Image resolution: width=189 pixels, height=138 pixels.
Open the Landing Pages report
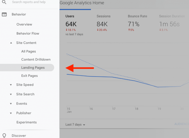[27, 68]
